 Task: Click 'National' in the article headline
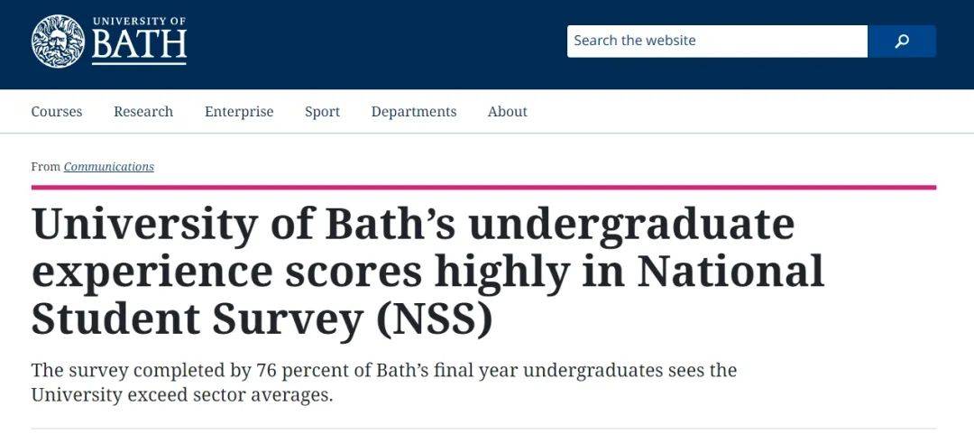pyautogui.click(x=730, y=271)
